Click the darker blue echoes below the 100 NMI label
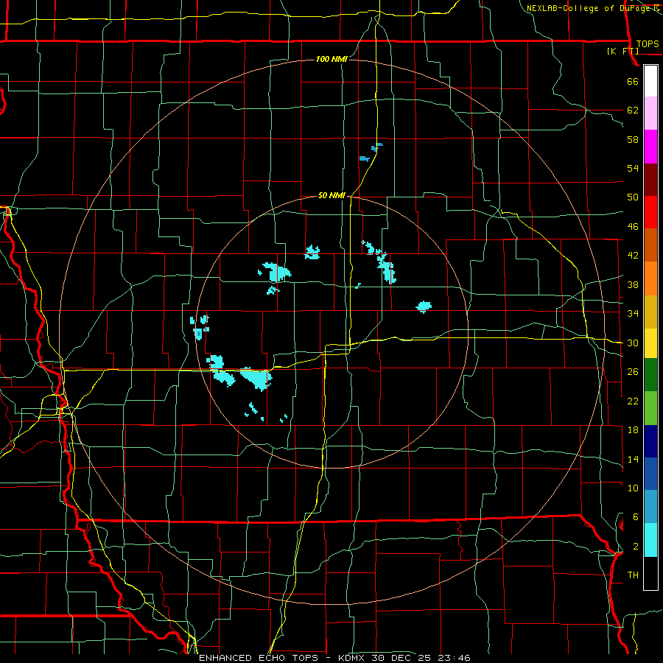The width and height of the screenshot is (663, 663). point(371,152)
